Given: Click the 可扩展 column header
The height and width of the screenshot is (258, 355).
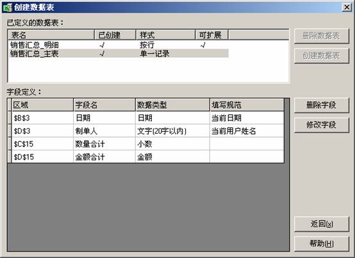Looking at the screenshot, I should tap(211, 35).
